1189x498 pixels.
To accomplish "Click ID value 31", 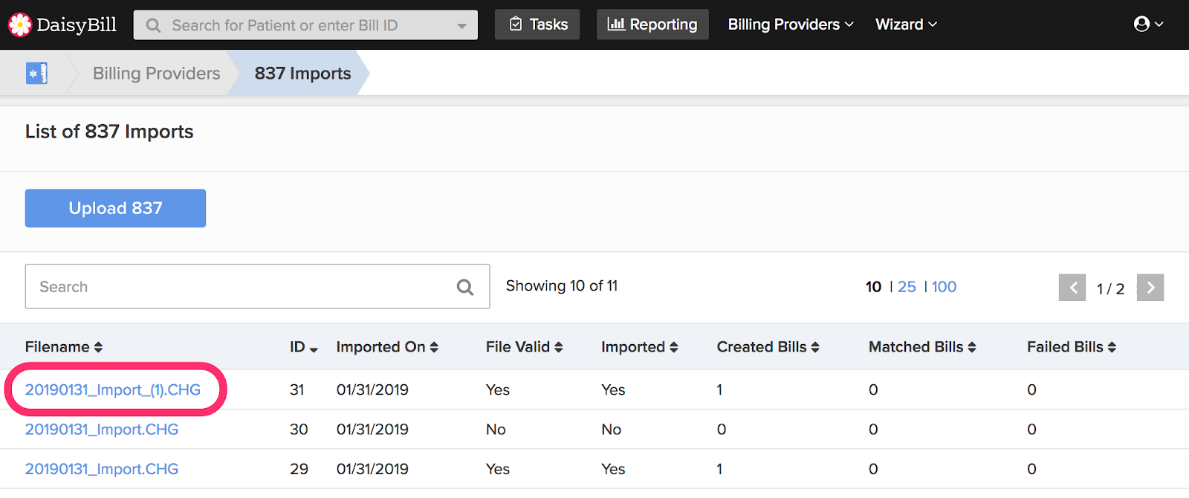I will [297, 390].
